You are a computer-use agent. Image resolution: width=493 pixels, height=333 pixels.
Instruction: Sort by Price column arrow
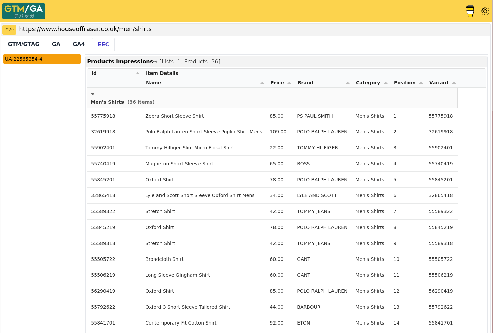pyautogui.click(x=289, y=83)
